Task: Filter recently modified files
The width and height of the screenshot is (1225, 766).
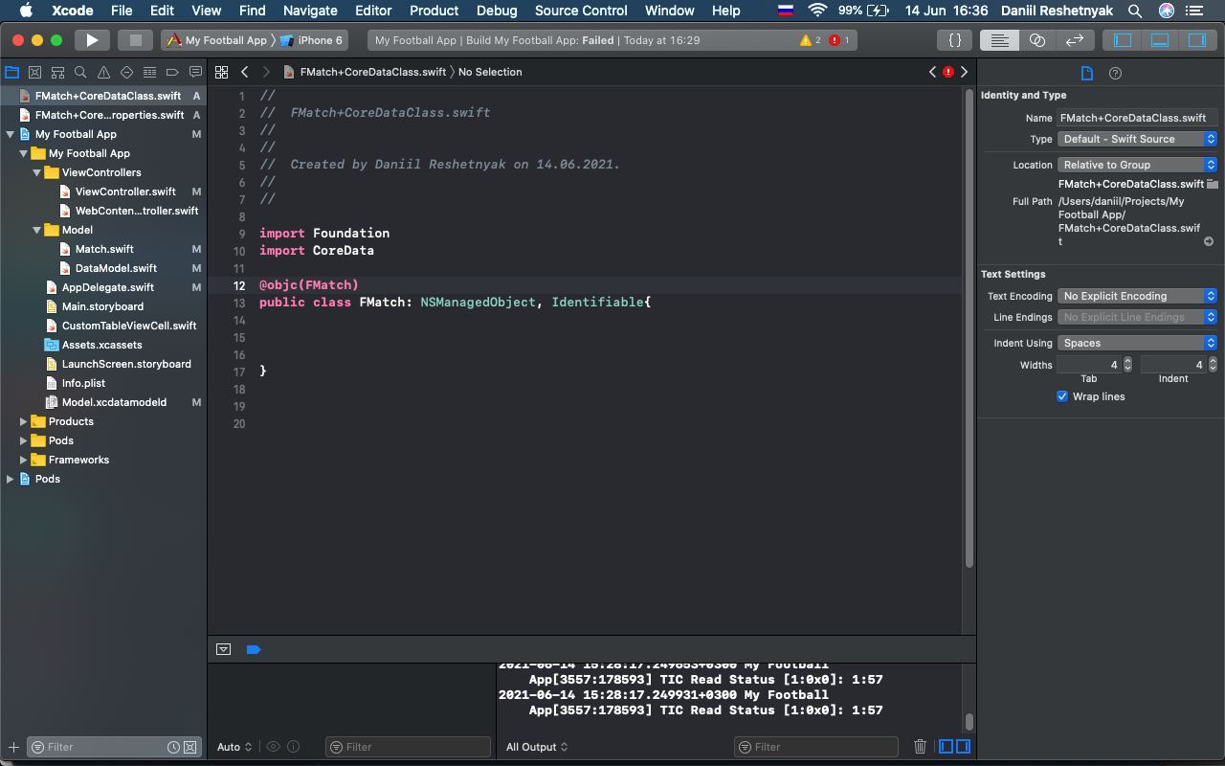Action: pos(173,747)
